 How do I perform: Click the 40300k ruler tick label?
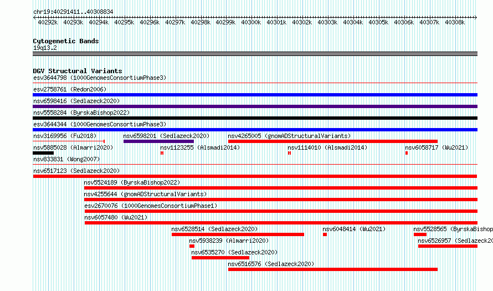pos(251,22)
